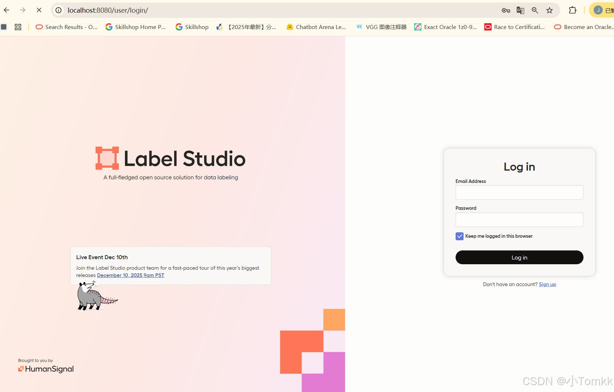Image resolution: width=614 pixels, height=392 pixels.
Task: Click the HumanSignal logo
Action: (46, 369)
